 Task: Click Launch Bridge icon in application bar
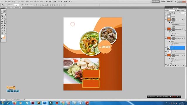click(47, 2)
